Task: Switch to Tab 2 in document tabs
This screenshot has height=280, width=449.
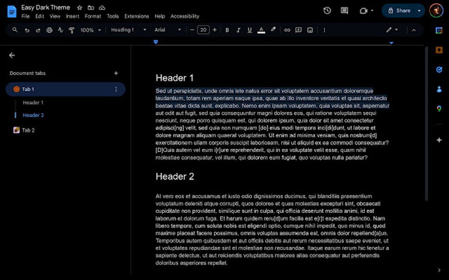Action: tap(29, 130)
